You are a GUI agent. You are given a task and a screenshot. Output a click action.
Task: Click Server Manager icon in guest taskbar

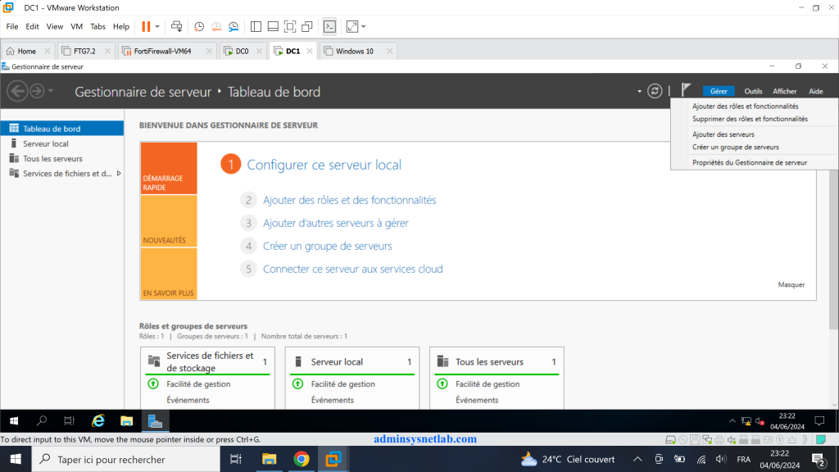click(x=155, y=421)
